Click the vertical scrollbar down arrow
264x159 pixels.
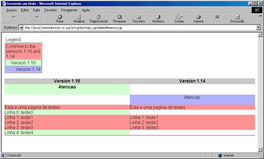click(x=260, y=149)
